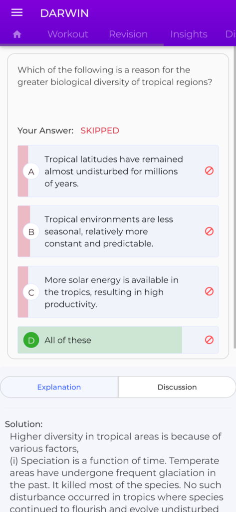Choose 'All of these' answer option
236x512 pixels.
point(118,340)
